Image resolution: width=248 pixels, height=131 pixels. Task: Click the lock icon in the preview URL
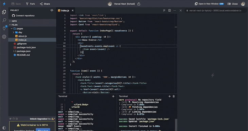point(187,10)
